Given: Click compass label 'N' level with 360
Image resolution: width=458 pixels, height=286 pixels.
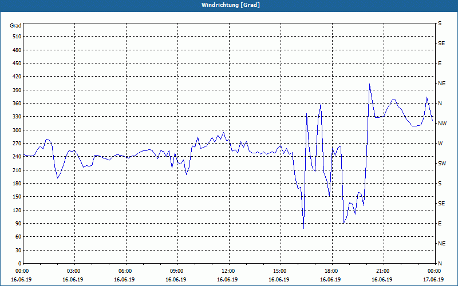Looking at the screenshot, I should click(x=440, y=104).
